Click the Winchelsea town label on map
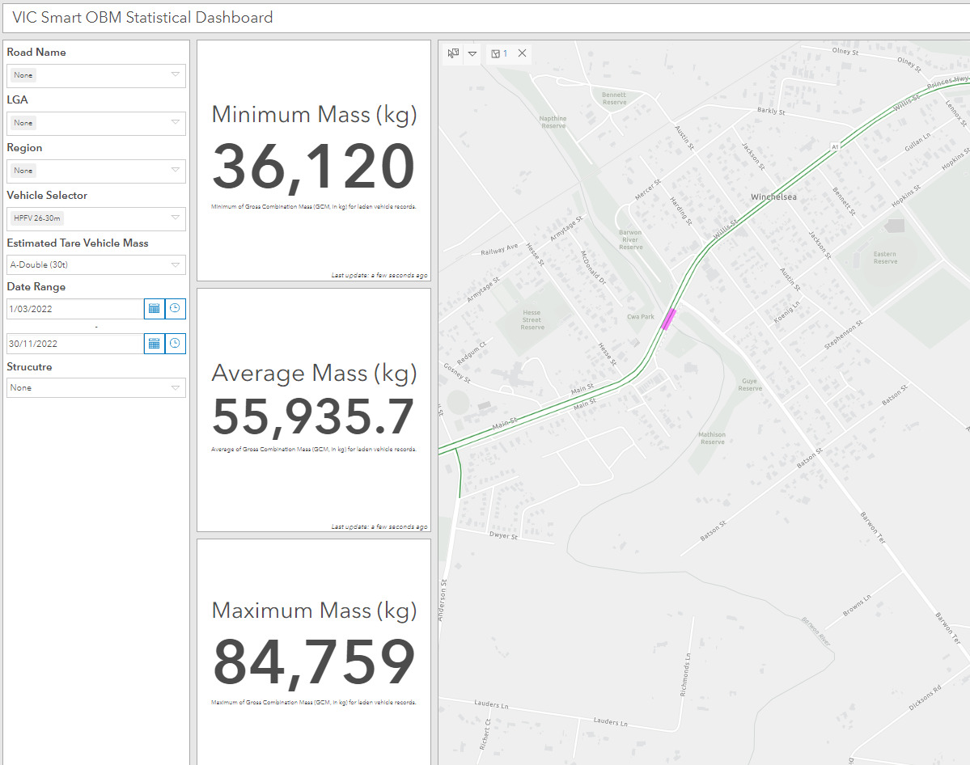 773,197
